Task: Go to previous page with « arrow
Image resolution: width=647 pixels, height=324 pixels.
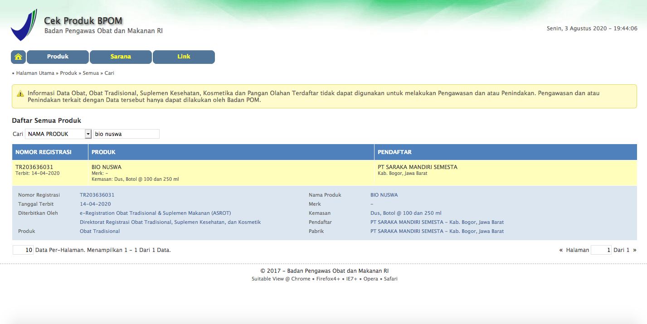Action: point(561,250)
